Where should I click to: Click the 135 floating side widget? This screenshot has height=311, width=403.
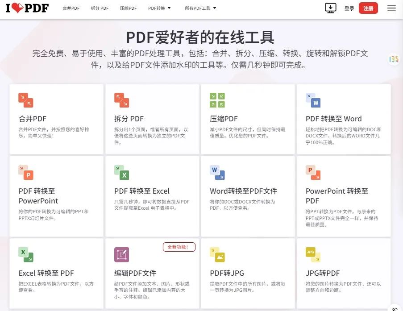tap(394, 59)
